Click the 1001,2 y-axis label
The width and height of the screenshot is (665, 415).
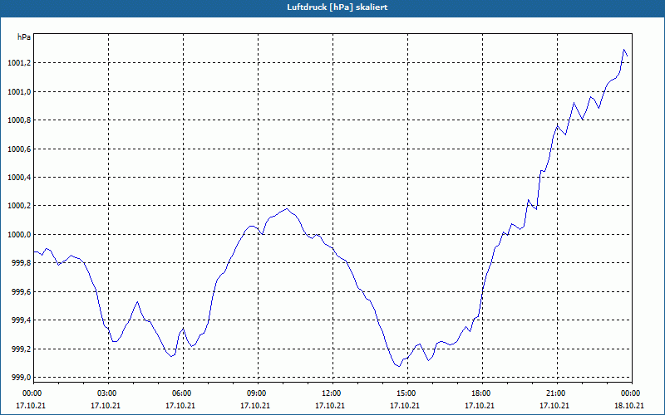click(18, 63)
